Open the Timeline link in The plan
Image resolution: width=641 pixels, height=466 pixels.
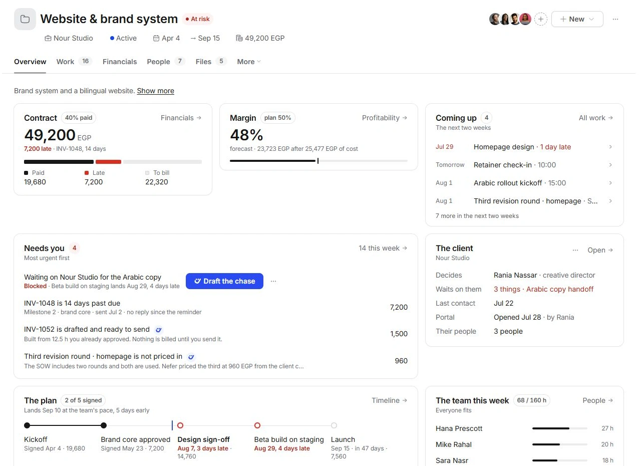pos(390,400)
